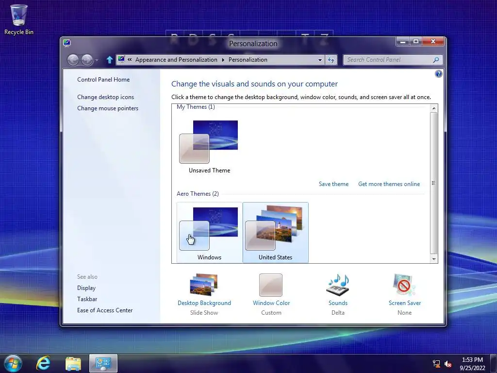
Task: Refresh the Personalization page
Action: pos(331,60)
